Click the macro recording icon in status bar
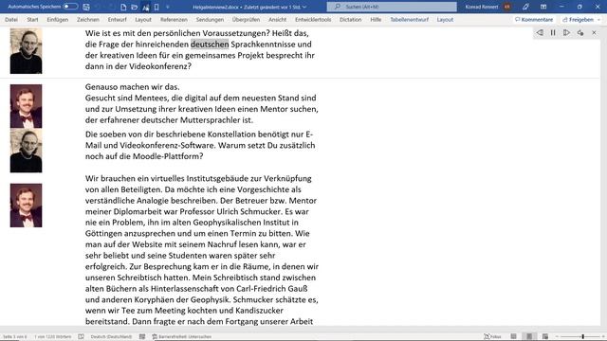The width and height of the screenshot is (607, 341). click(x=142, y=337)
